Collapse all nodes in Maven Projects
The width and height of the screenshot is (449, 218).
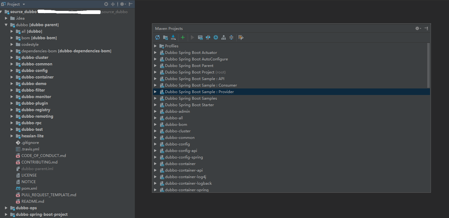[231, 37]
